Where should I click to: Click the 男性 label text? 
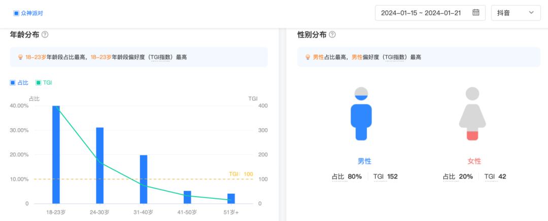(364, 161)
